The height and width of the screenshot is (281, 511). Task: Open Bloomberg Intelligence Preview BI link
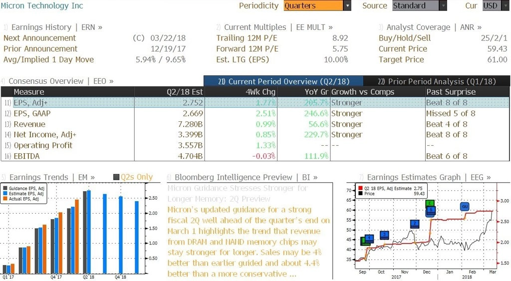pos(246,177)
